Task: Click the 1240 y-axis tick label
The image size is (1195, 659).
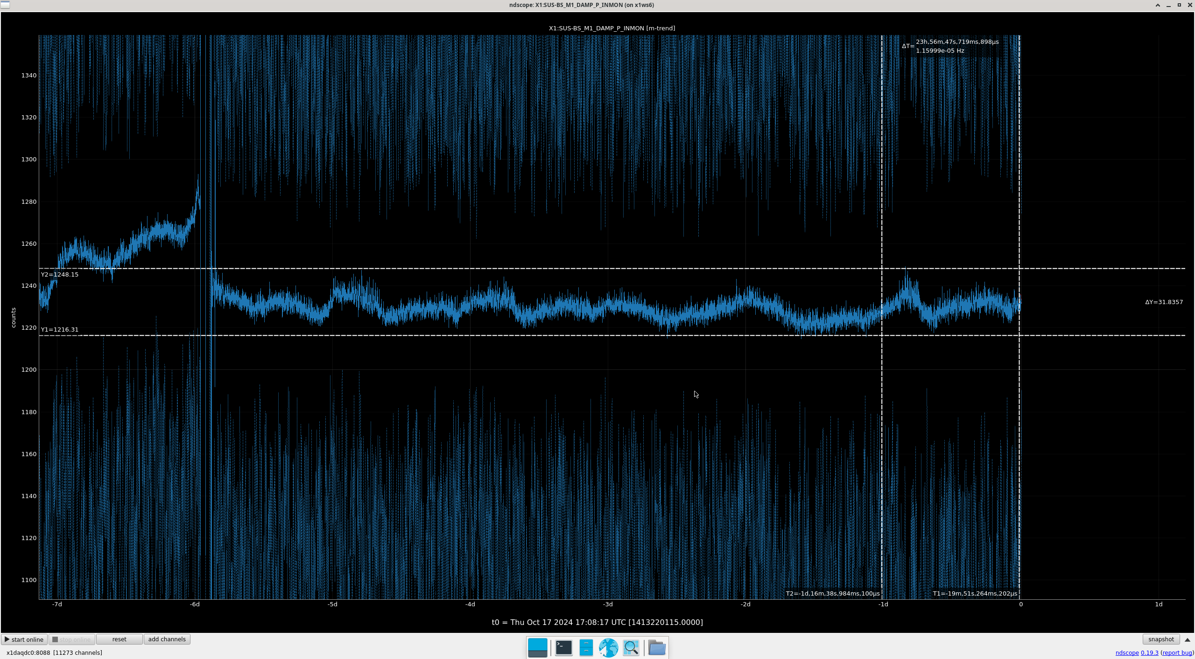Action: [x=29, y=285]
